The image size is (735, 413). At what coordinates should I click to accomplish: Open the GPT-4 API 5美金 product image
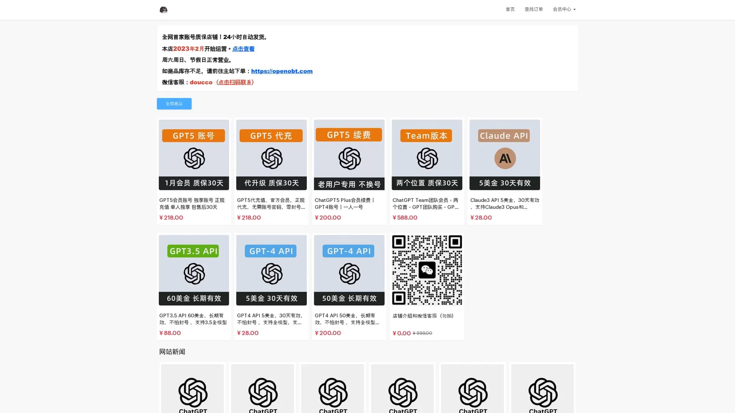coord(271,270)
